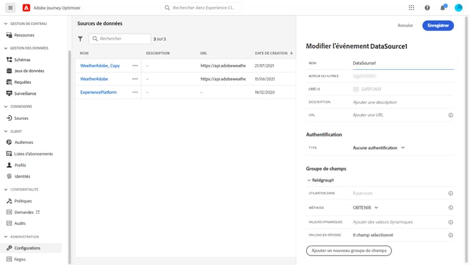469x265 pixels.
Task: Show info for Méthode field
Action: 450,208
